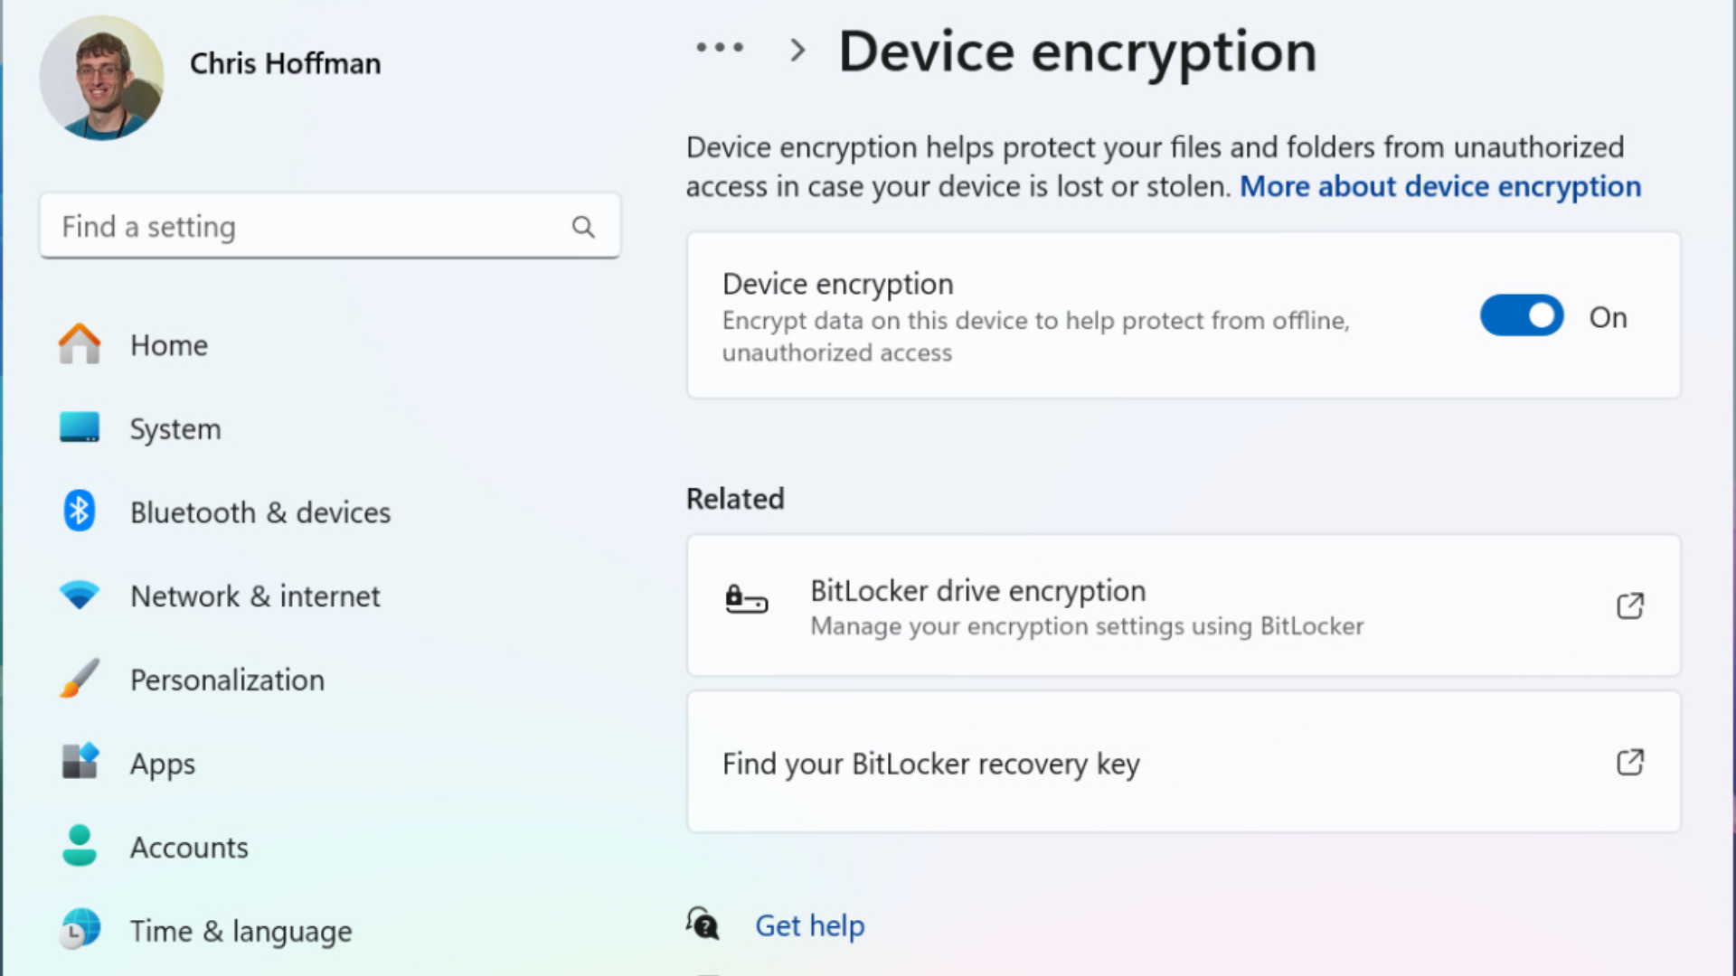This screenshot has height=976, width=1736.
Task: Click the Personalization paintbrush icon
Action: click(80, 679)
